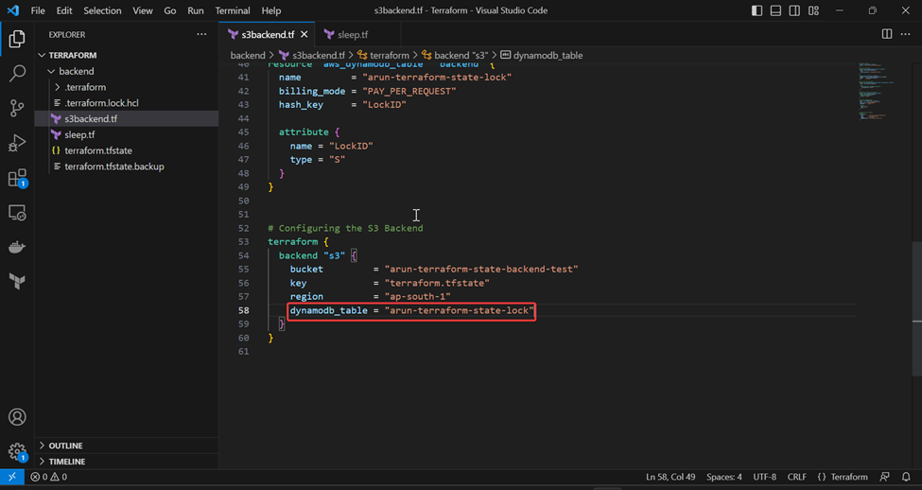Open the Selection menu
922x490 pixels.
[102, 10]
